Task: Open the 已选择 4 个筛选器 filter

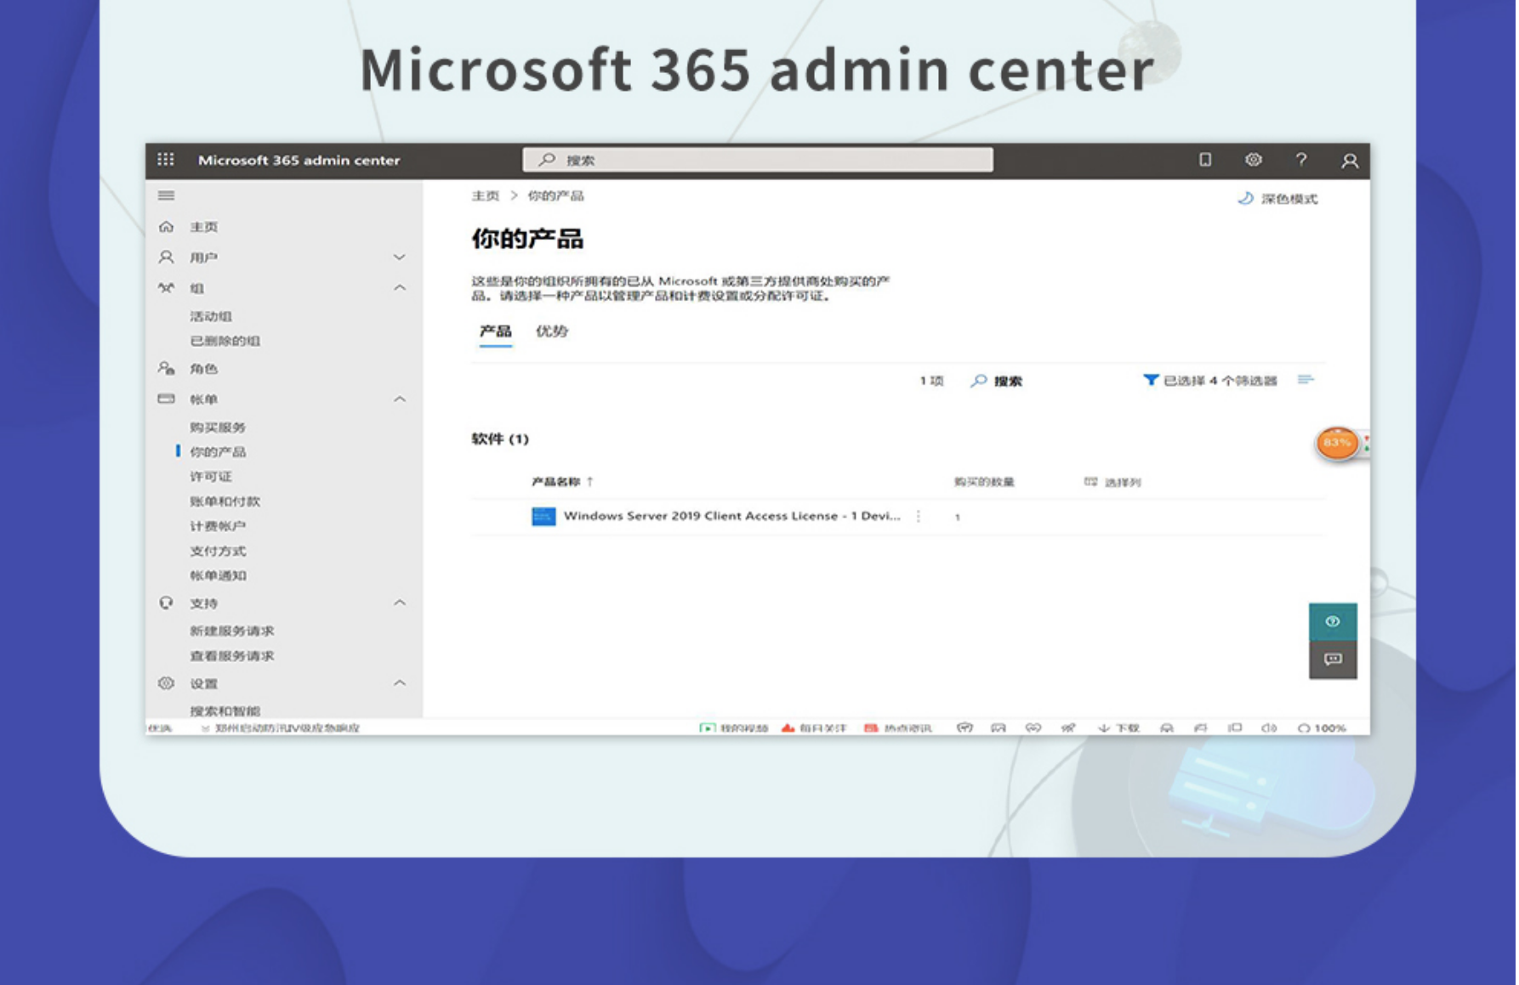Action: (1209, 381)
